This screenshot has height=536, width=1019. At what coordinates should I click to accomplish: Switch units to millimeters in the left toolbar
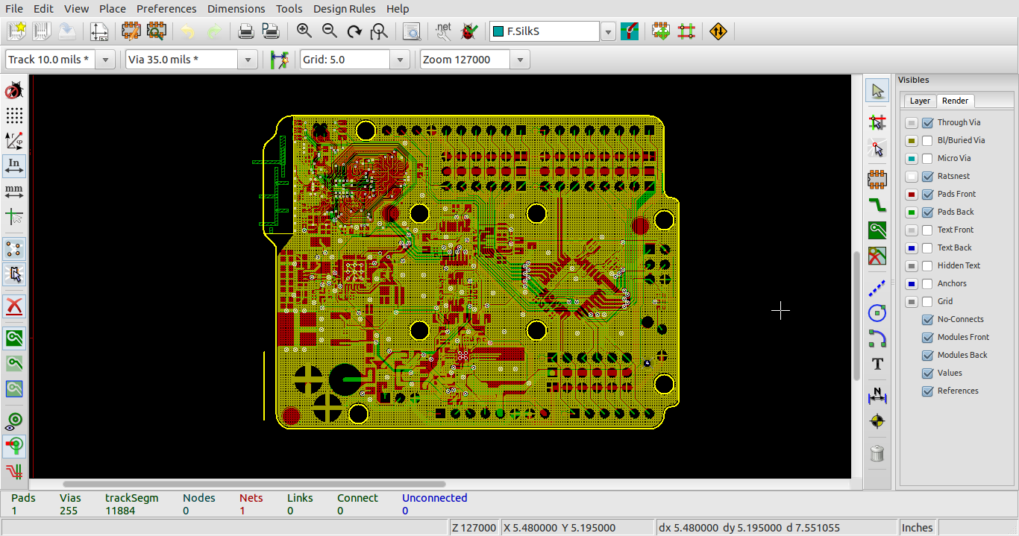click(x=13, y=191)
